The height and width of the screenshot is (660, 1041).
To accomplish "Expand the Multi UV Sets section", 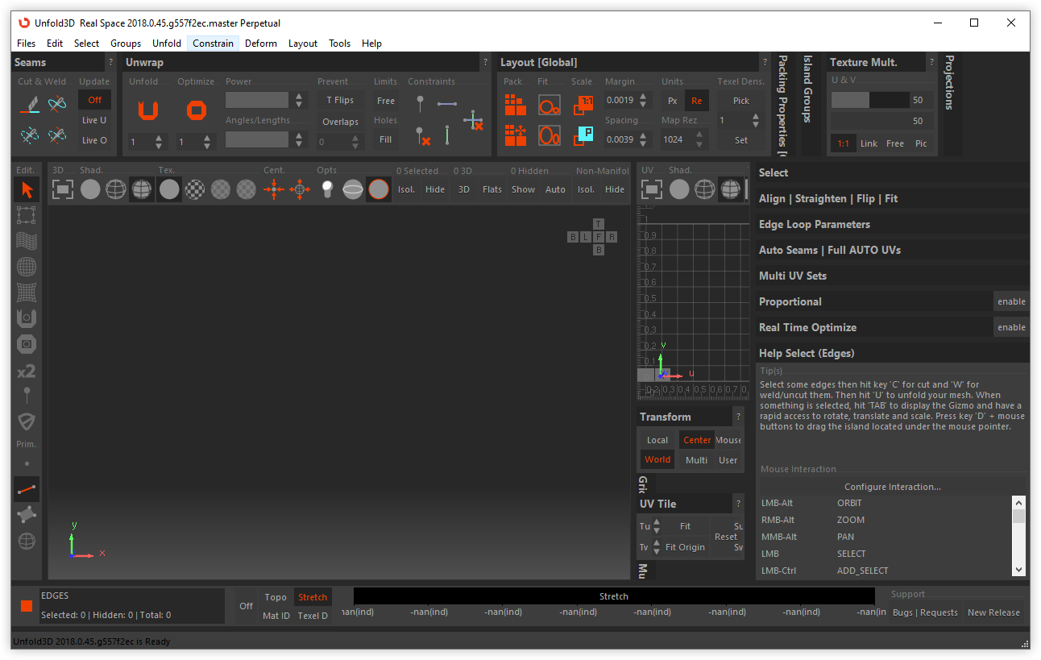I will (x=893, y=276).
